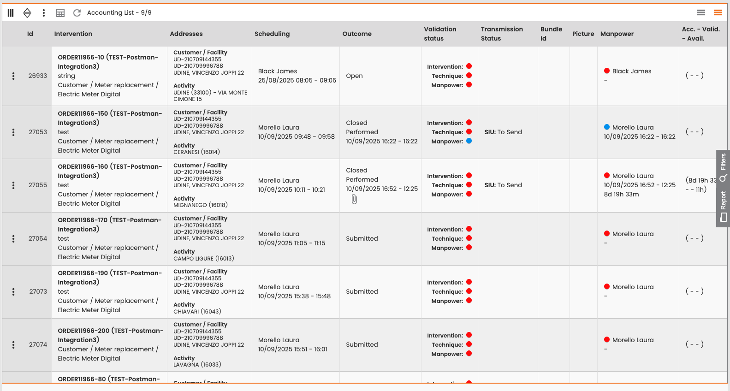Select order ORDER11966-190 intervention title
730x391 pixels.
pos(110,278)
